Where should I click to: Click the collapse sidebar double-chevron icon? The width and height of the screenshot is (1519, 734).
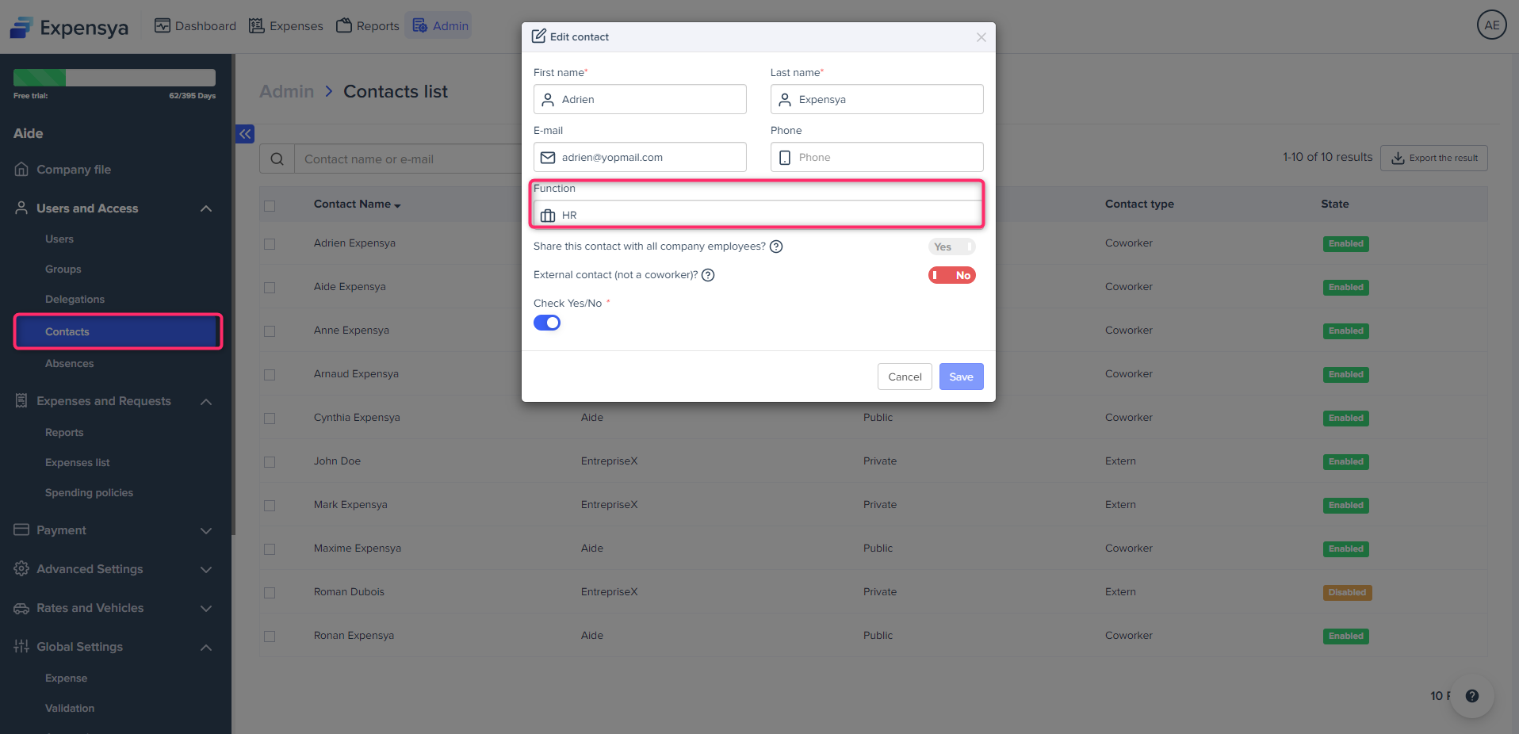245,134
